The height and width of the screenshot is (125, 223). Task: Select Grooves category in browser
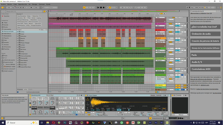click(x=6, y=45)
